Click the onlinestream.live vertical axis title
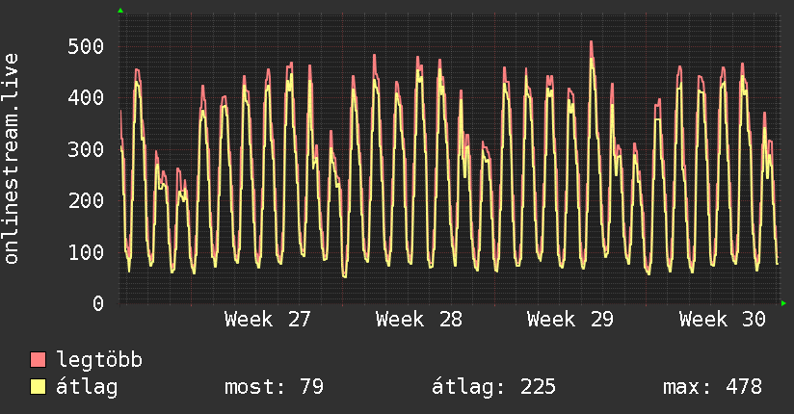The height and width of the screenshot is (414, 794). point(11,159)
